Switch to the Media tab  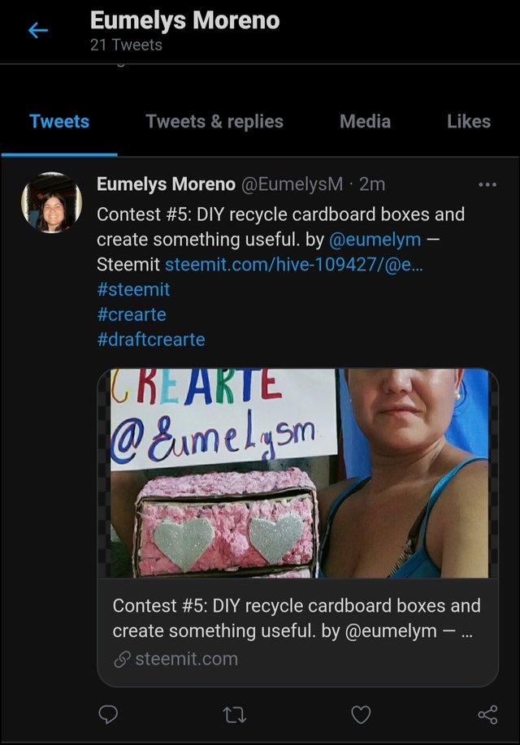(x=365, y=122)
